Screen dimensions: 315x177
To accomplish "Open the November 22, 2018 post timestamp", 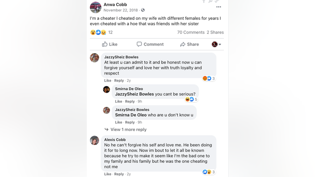I will coord(121,10).
